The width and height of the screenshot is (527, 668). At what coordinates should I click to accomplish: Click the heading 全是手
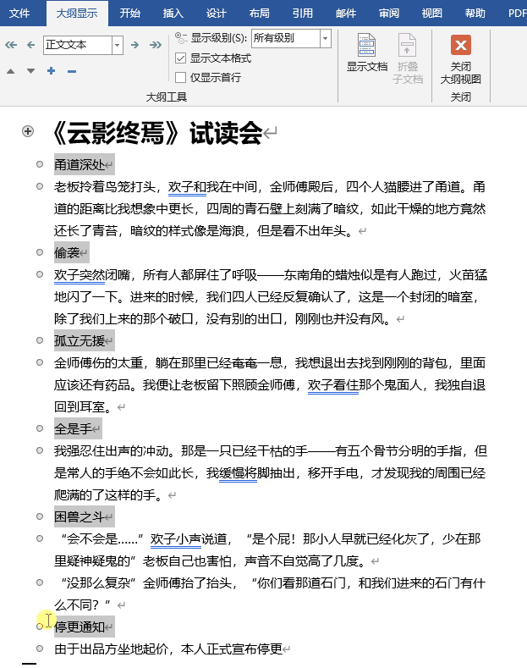click(x=74, y=428)
